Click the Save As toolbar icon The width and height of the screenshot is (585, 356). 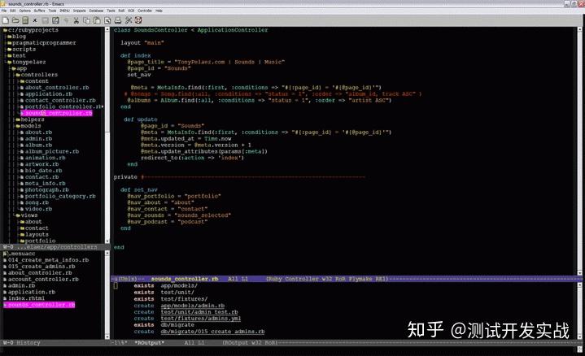click(55, 20)
